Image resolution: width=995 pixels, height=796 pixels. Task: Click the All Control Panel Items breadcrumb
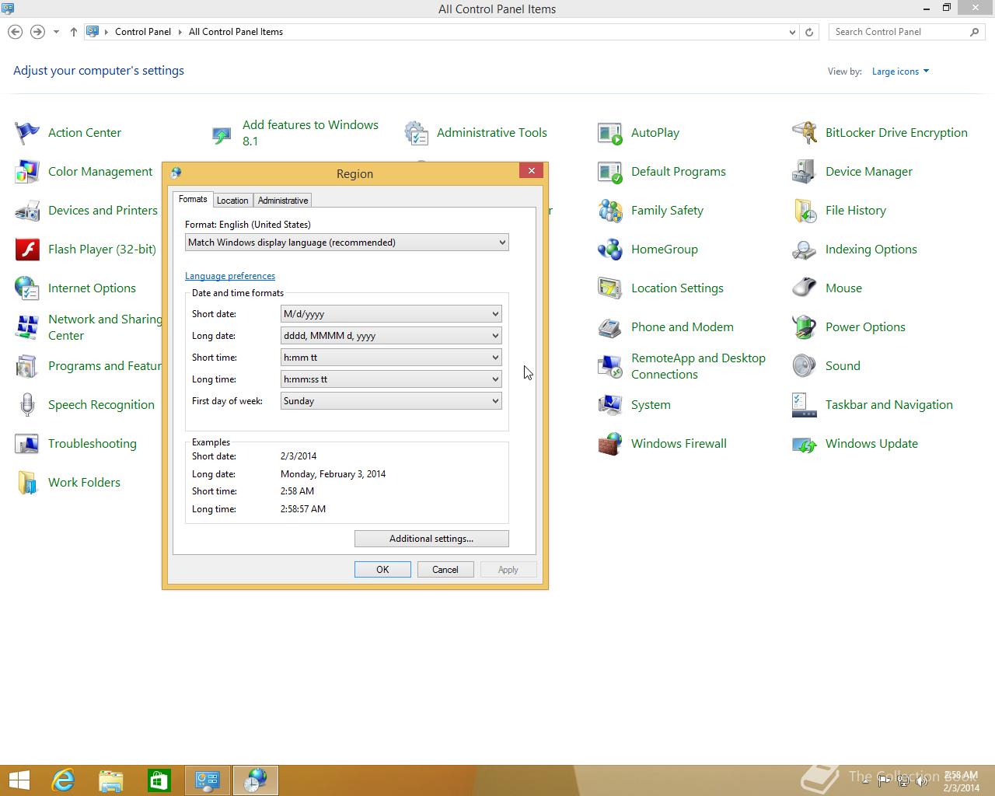click(x=236, y=32)
